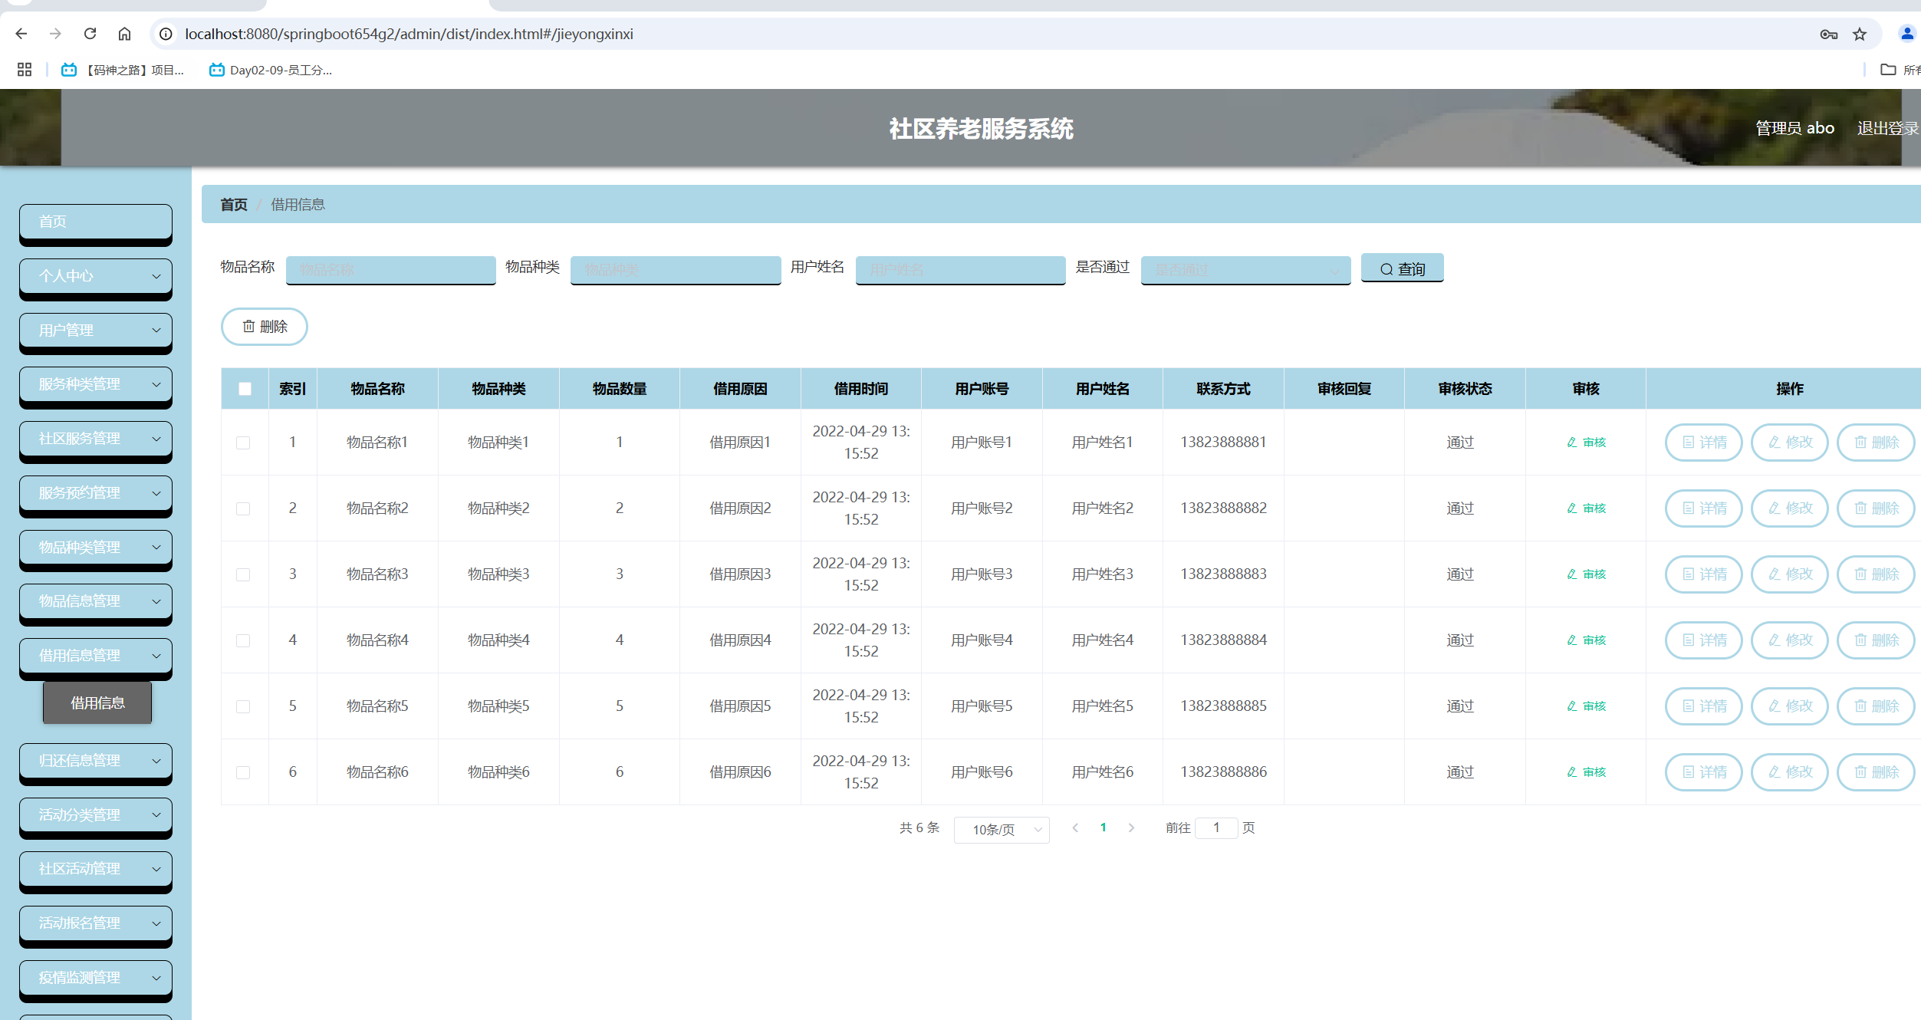The width and height of the screenshot is (1921, 1020).
Task: Check the checkbox for row 6
Action: 243,772
